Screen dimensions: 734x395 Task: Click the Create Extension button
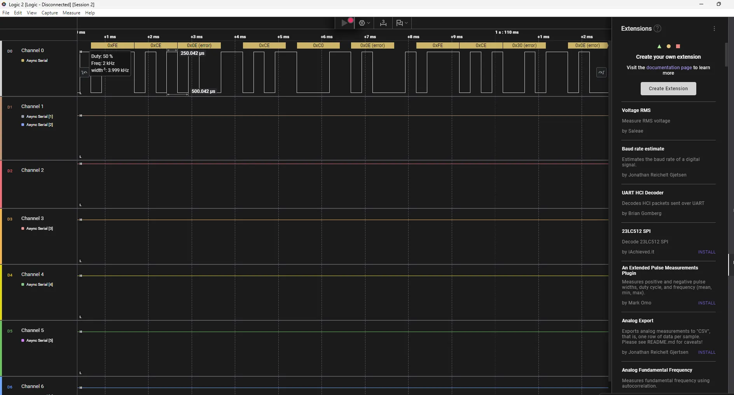click(x=668, y=89)
